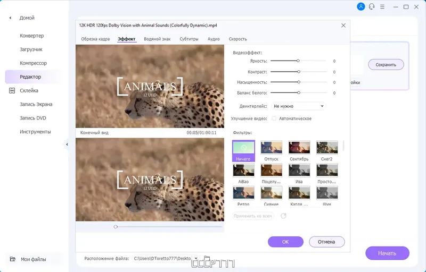Apply the Ретро filter
The width and height of the screenshot is (426, 272).
[x=243, y=196]
